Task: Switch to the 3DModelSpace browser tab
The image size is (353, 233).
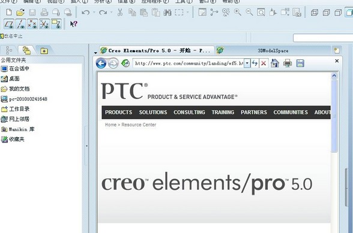Action: coord(273,50)
